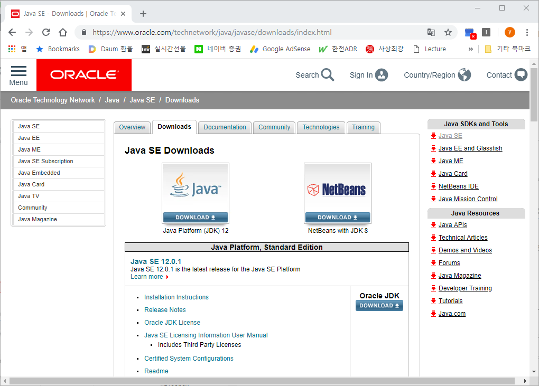The image size is (539, 386).
Task: Open Country/Region globe icon
Action: tap(464, 75)
